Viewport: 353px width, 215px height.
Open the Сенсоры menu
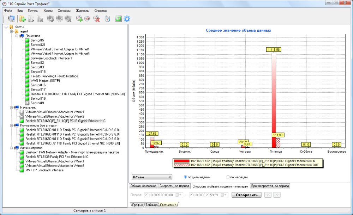click(64, 11)
